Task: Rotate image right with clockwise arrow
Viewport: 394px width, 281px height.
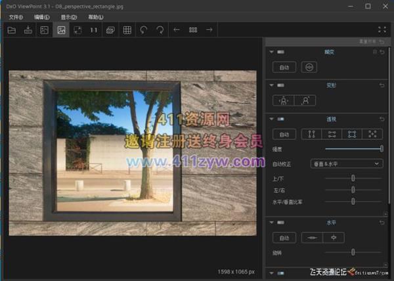Action: pyautogui.click(x=160, y=30)
